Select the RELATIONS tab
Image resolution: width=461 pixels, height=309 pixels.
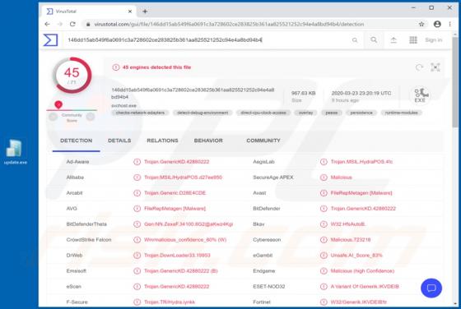(x=162, y=141)
